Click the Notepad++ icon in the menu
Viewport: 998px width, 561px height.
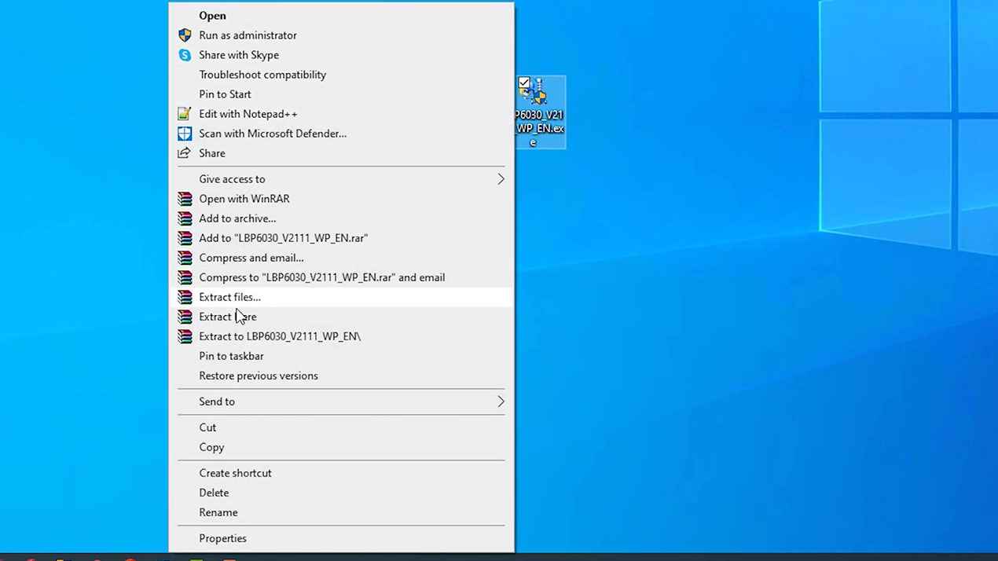click(x=185, y=114)
